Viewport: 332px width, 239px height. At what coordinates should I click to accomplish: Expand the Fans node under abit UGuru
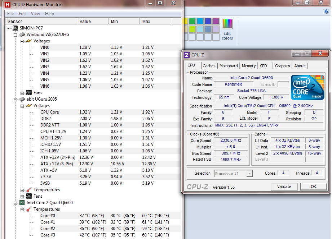pos(22,196)
